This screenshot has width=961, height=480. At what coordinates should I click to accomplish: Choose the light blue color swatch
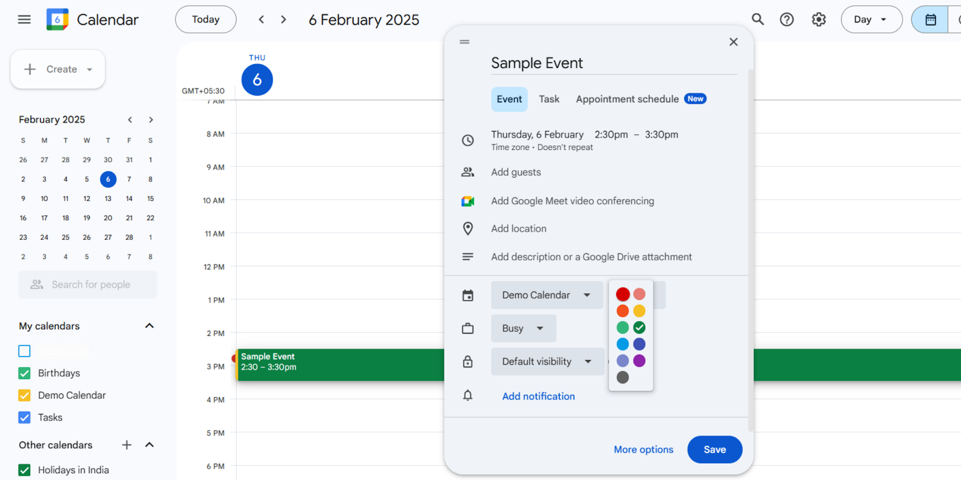[623, 344]
